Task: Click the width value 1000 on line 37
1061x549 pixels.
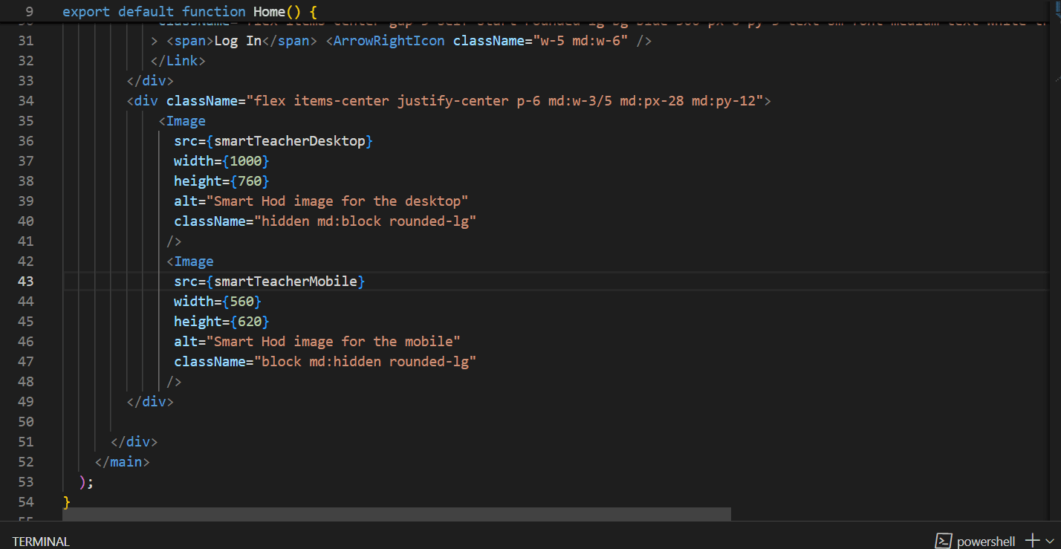Action: click(246, 161)
